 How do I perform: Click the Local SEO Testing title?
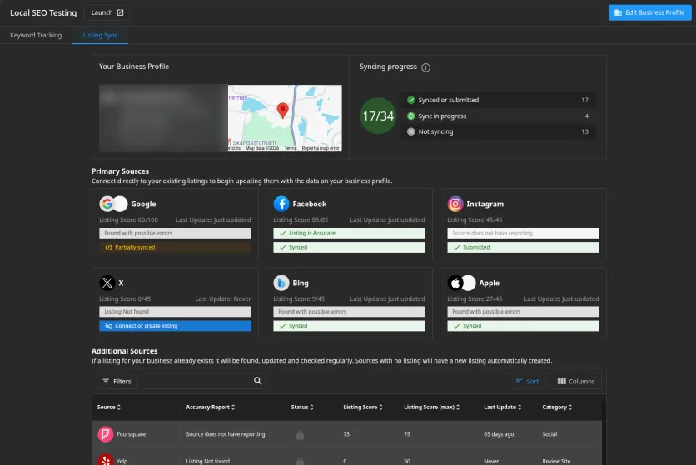[x=43, y=12]
